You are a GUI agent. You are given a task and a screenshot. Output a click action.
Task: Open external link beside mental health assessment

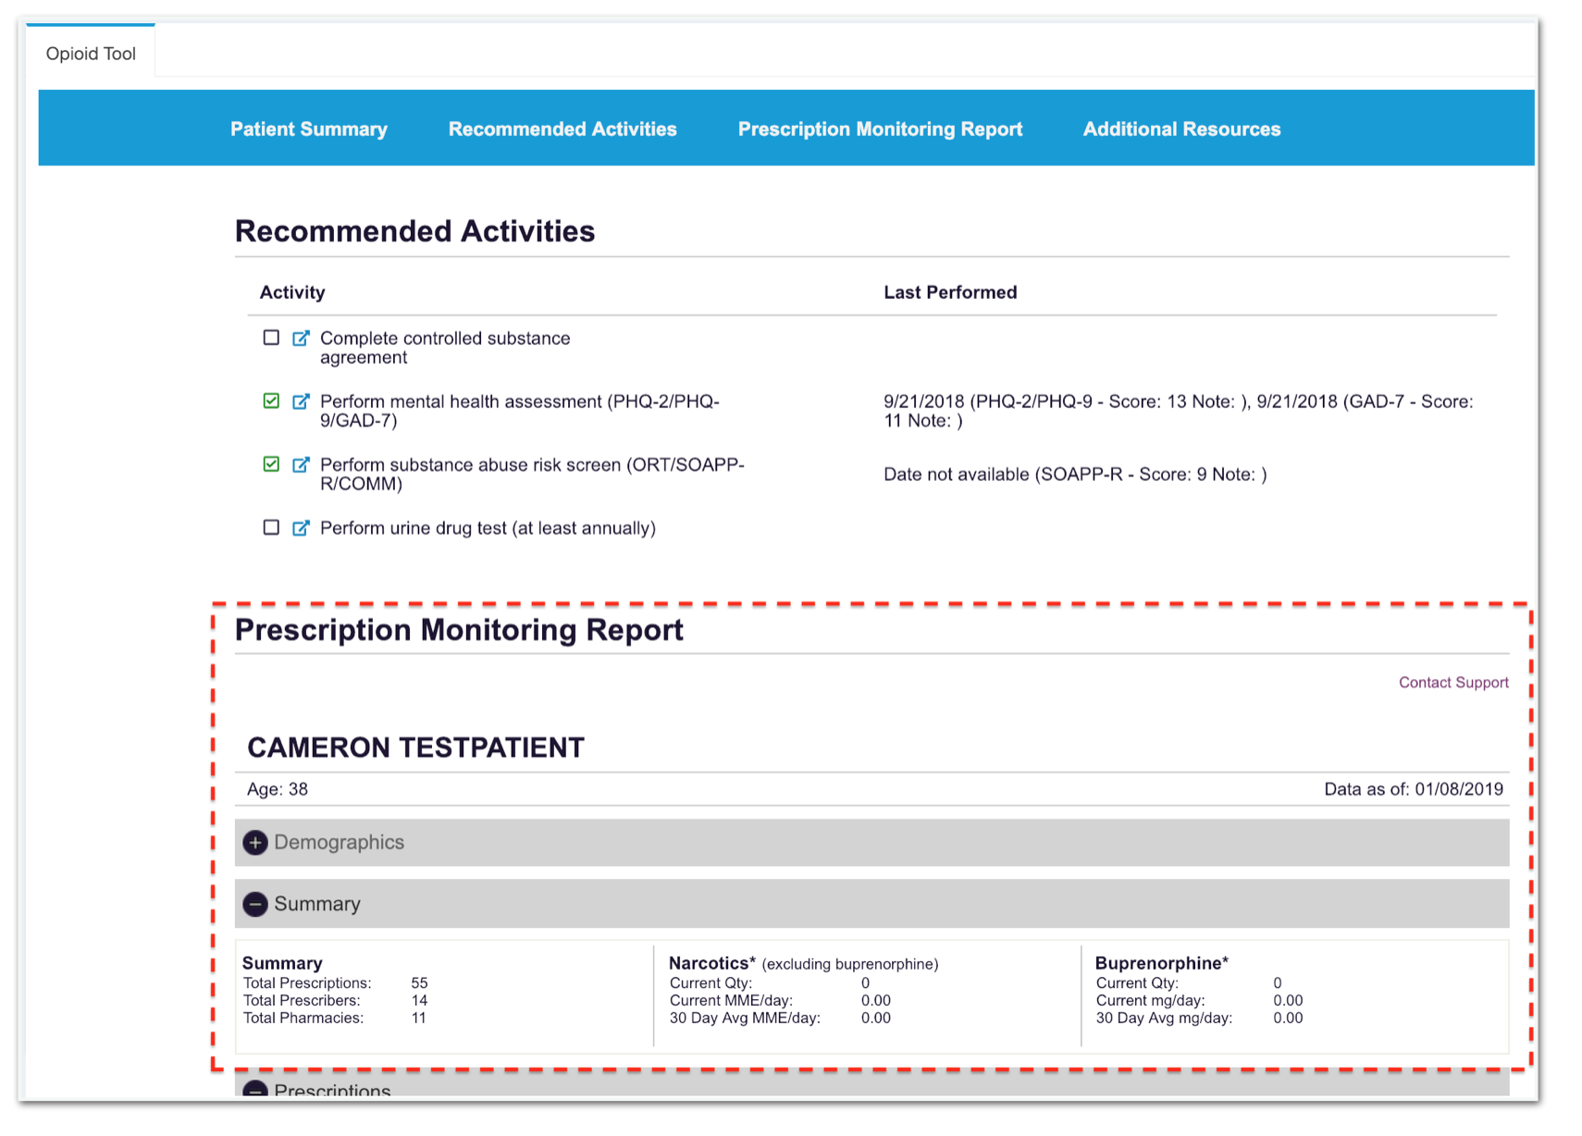coord(300,401)
